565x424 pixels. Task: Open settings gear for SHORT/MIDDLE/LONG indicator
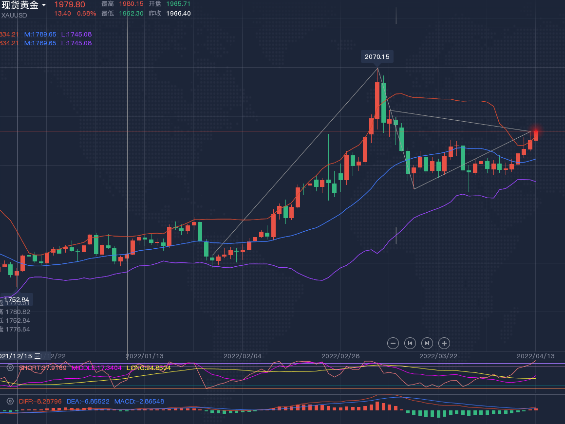[x=10, y=368]
